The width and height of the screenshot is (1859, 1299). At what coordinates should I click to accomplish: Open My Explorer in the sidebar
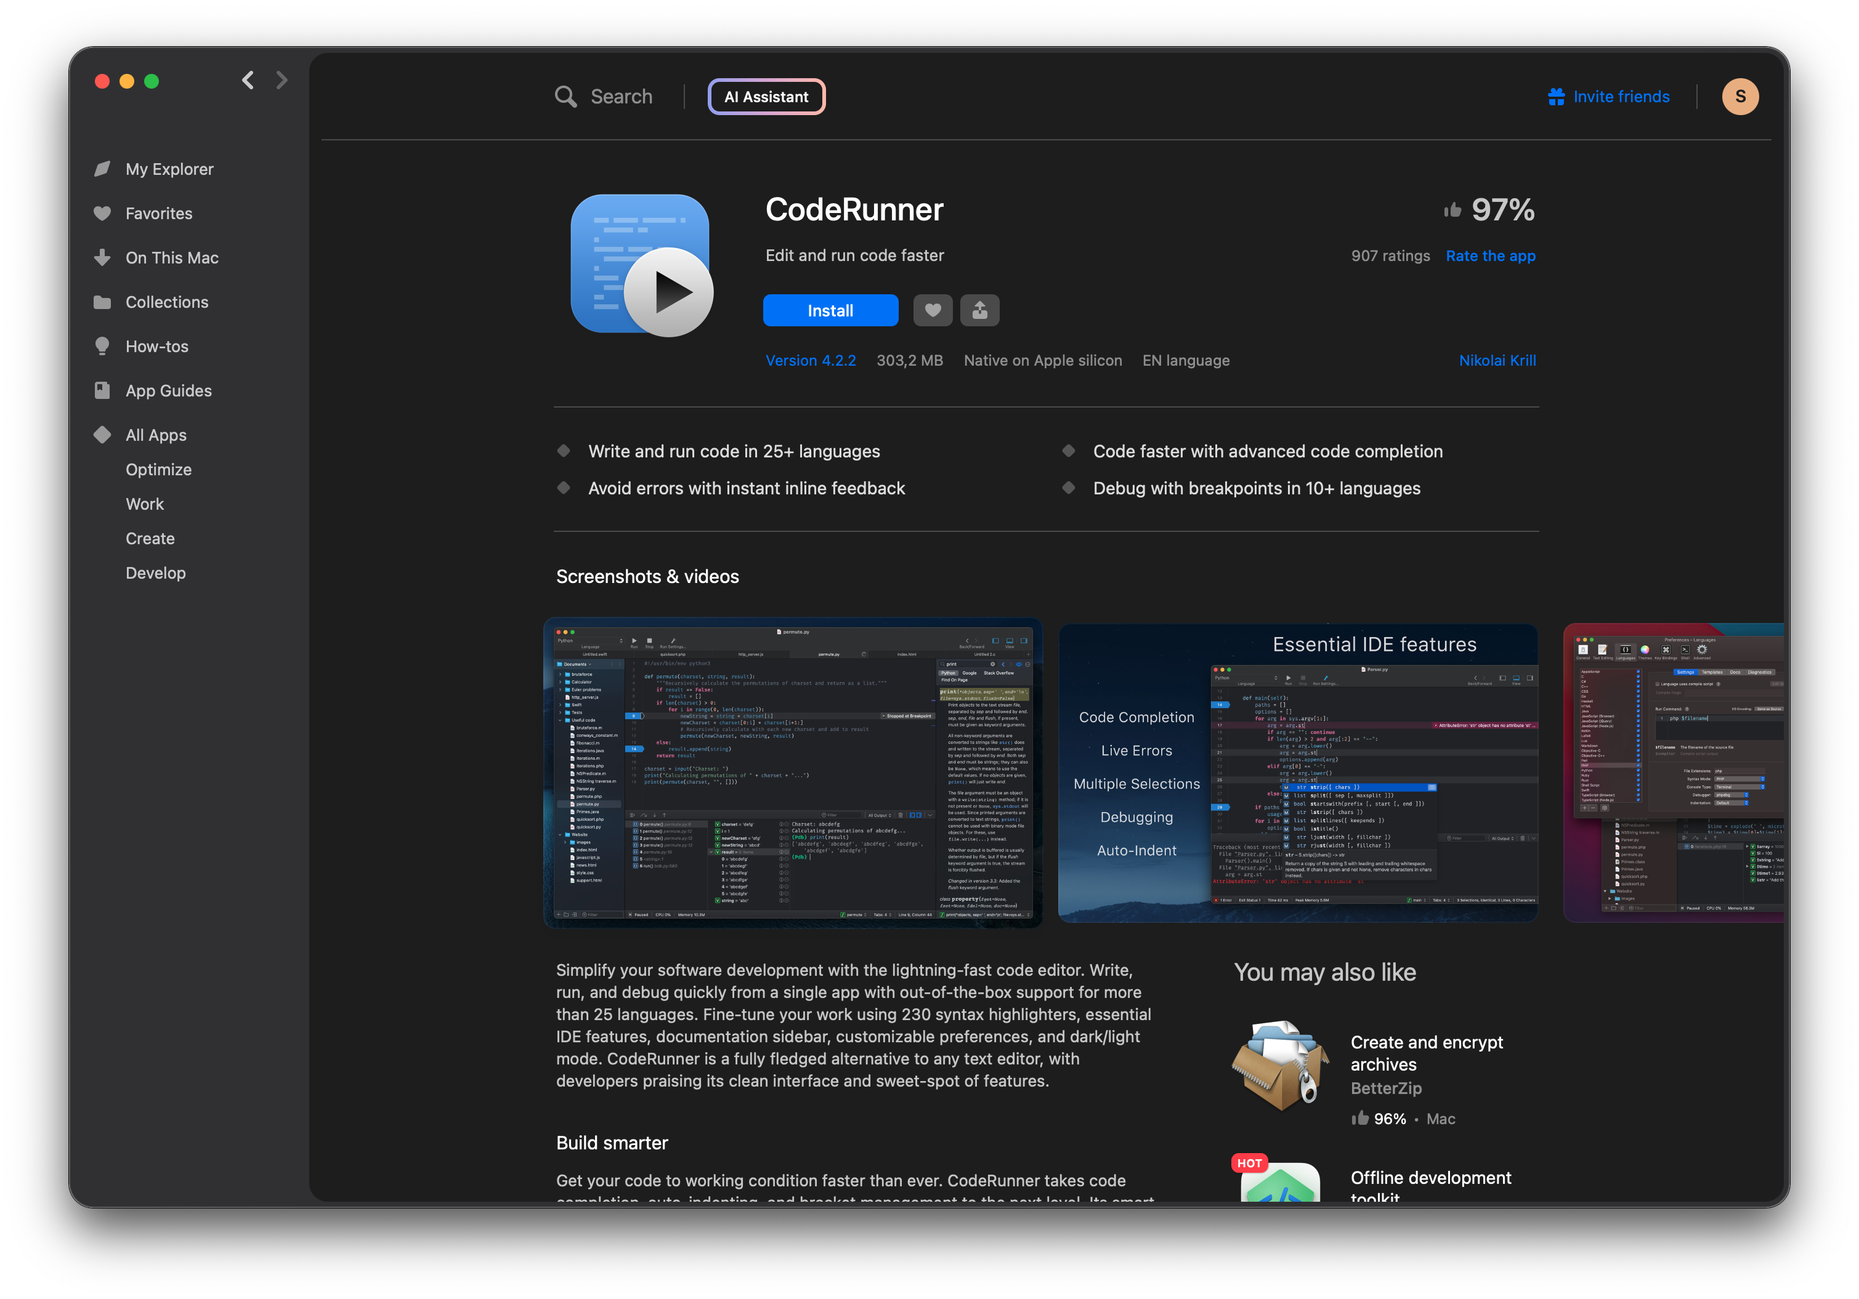(x=169, y=169)
